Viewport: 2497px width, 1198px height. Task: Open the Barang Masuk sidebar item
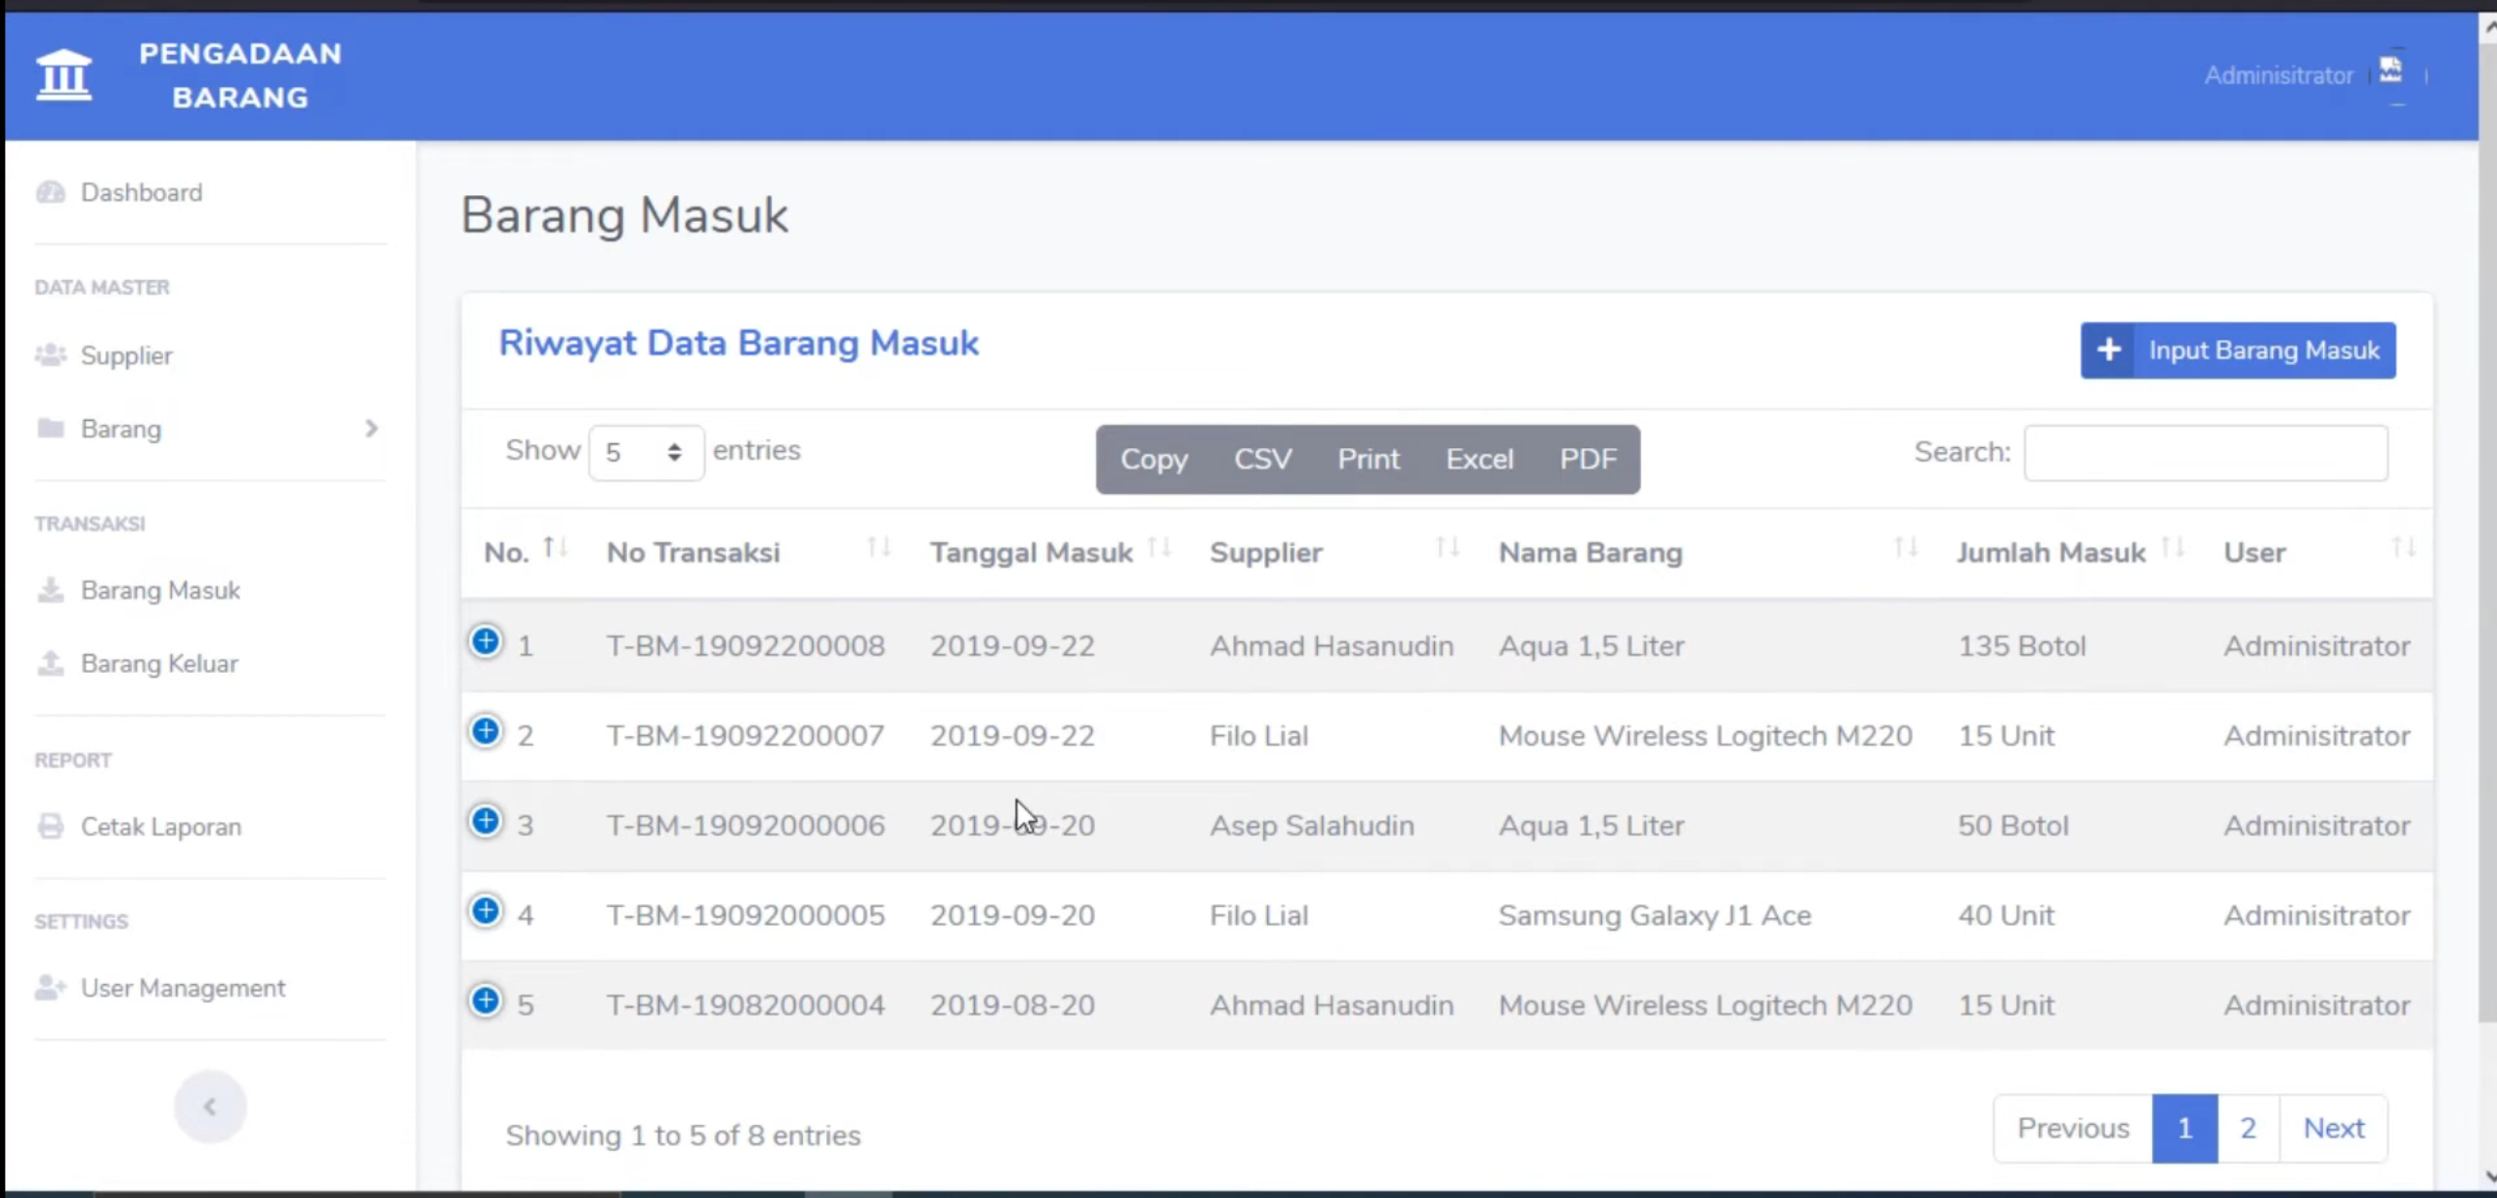coord(160,590)
